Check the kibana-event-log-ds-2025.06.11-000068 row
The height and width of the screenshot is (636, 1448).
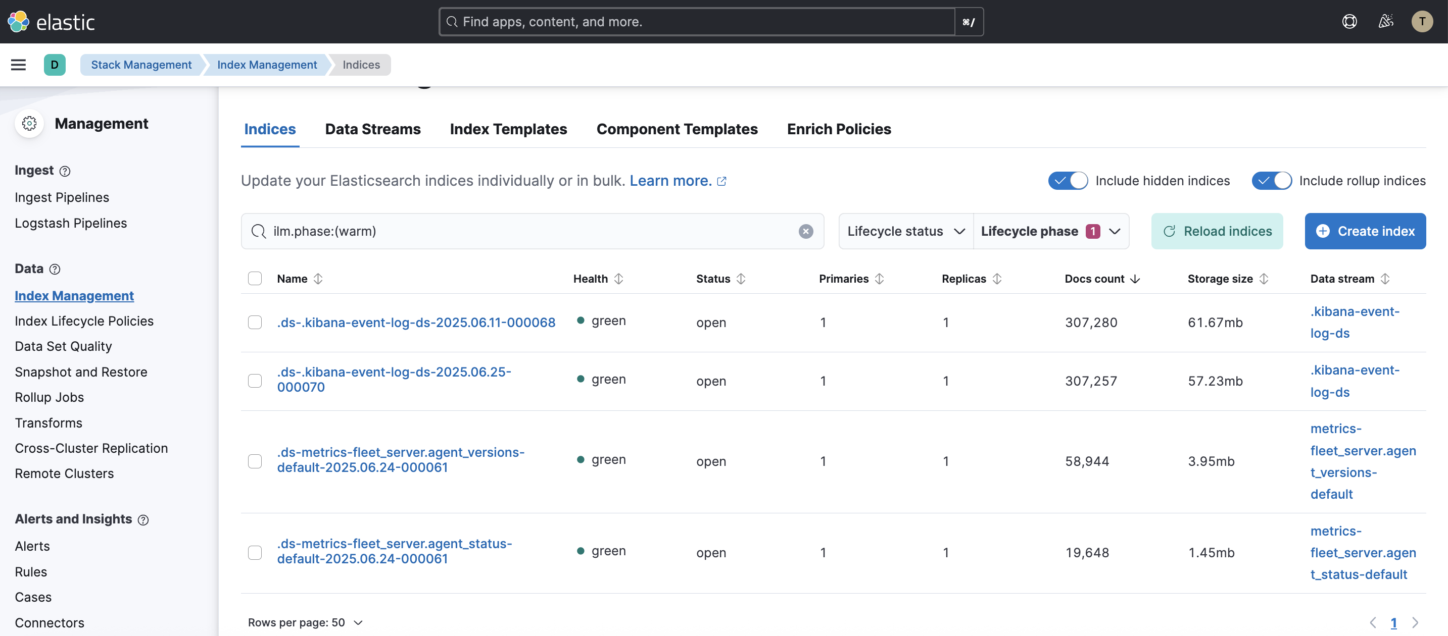(255, 322)
